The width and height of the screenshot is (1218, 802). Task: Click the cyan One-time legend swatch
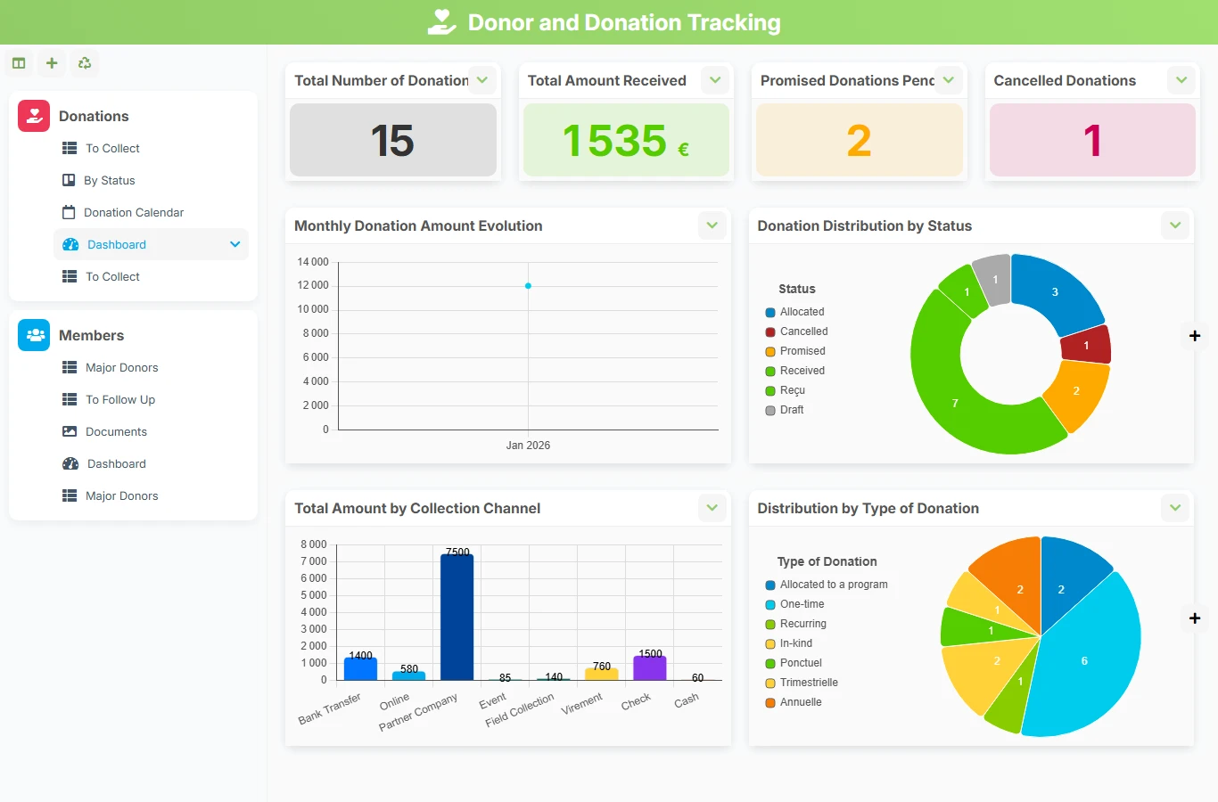[770, 605]
